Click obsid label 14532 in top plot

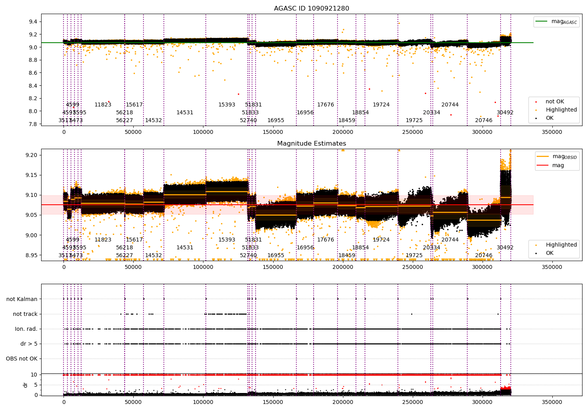[x=153, y=121]
